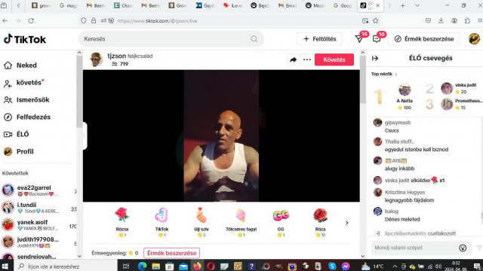Go back in browser
Viewport: 483px width, 271px height.
coord(5,20)
